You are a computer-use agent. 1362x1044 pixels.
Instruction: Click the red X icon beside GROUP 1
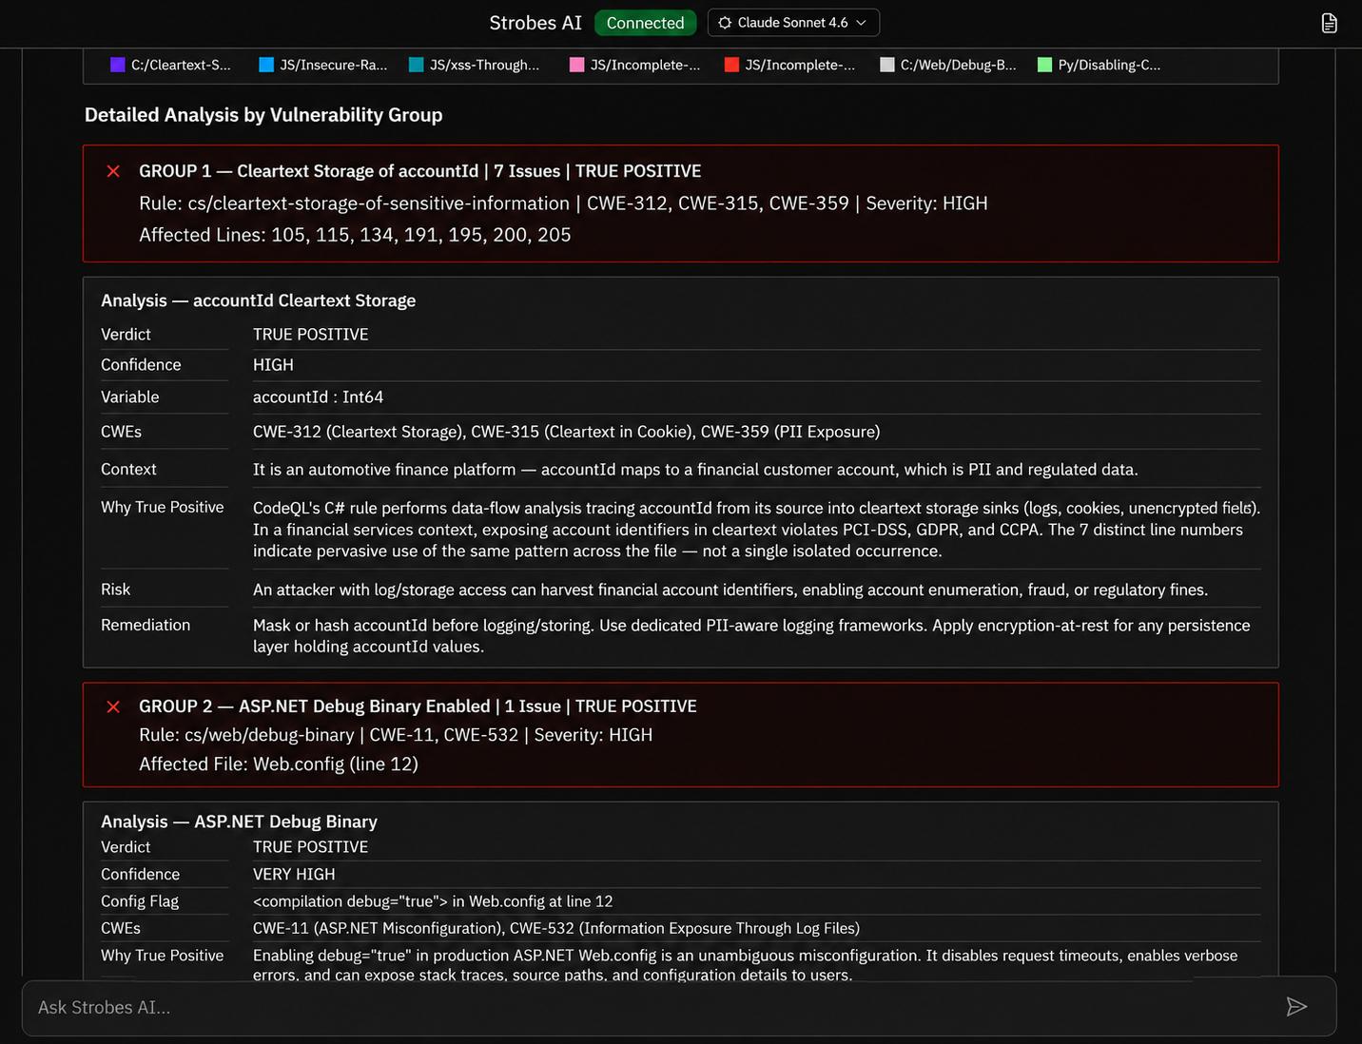[113, 171]
